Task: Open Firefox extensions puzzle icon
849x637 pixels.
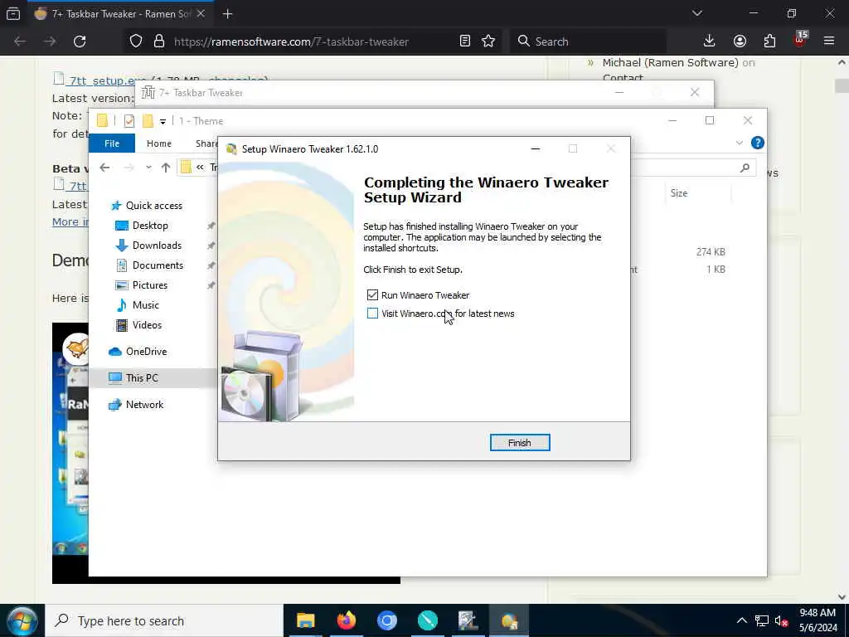Action: [769, 41]
